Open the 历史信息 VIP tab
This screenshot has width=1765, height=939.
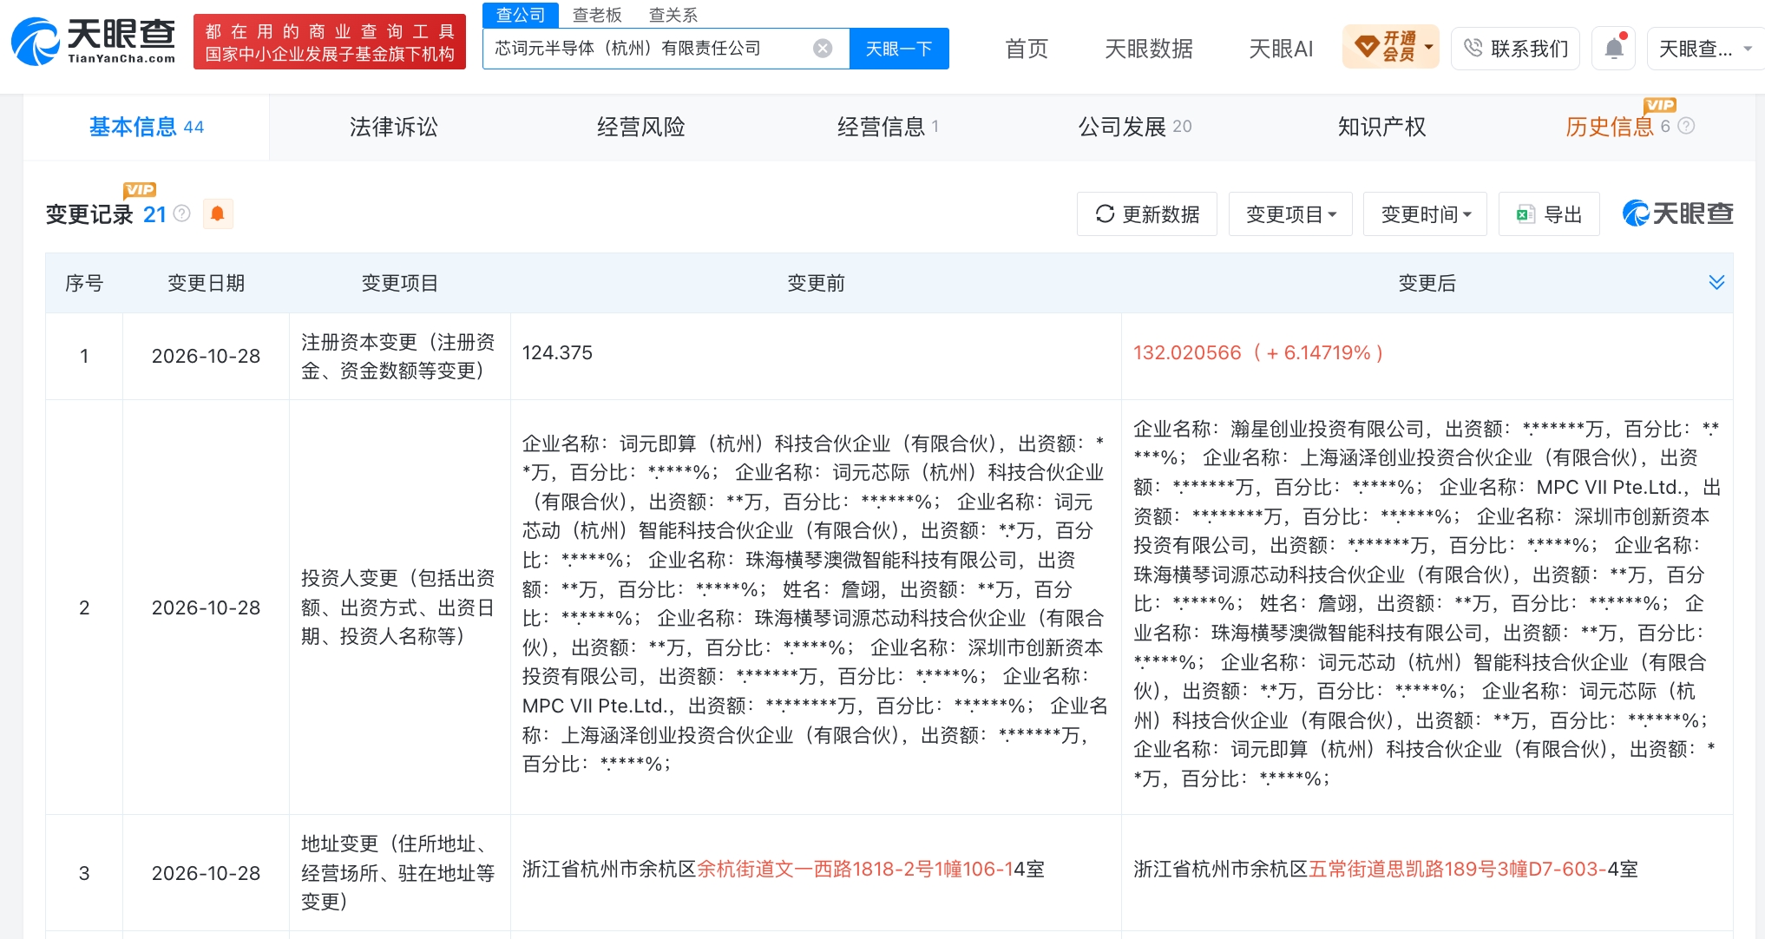click(x=1610, y=128)
